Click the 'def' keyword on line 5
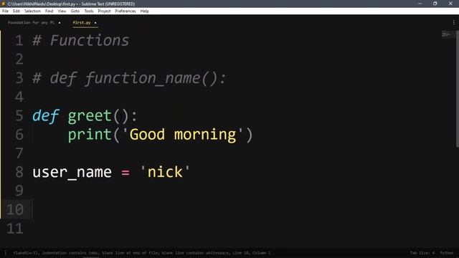This screenshot has width=459, height=258. point(46,116)
